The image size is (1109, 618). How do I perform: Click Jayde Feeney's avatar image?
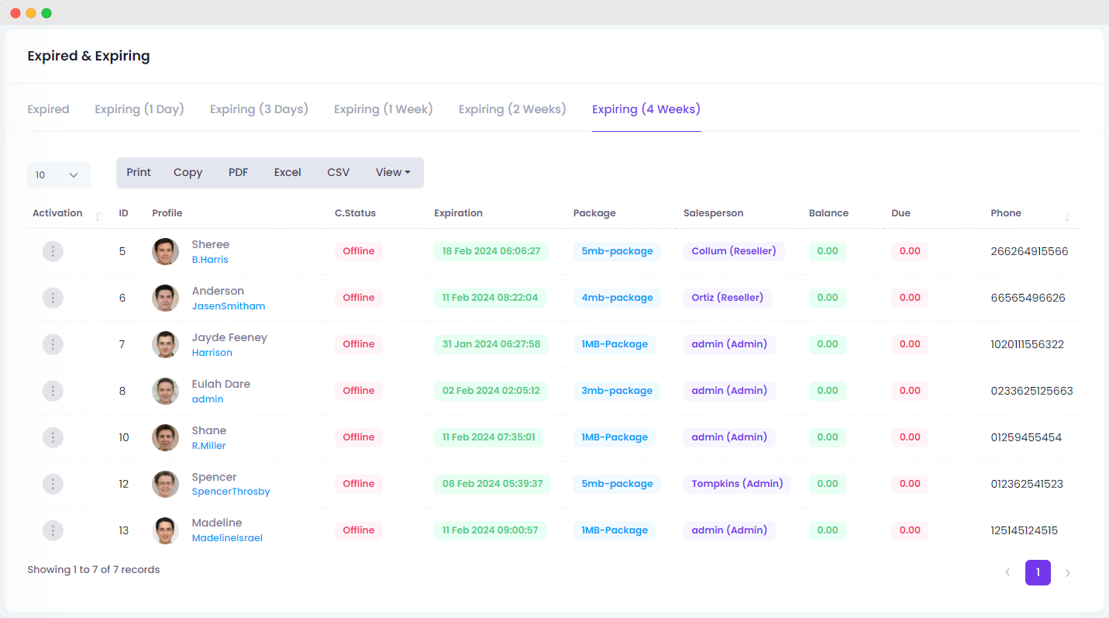(x=165, y=344)
